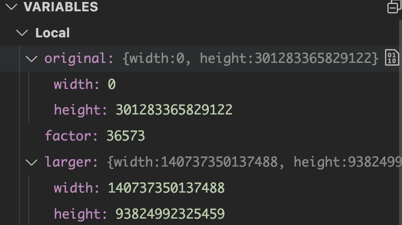
Task: Select the width: 0 row under original
Action: (x=201, y=84)
